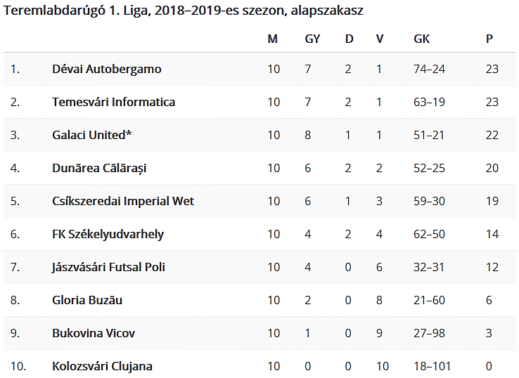
Task: Click the M column header
Action: click(272, 39)
